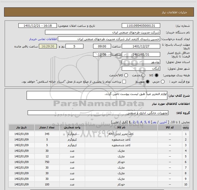The width and height of the screenshot is (197, 190).
Task: Click the buyer organization name field
Action: [x=103, y=32]
